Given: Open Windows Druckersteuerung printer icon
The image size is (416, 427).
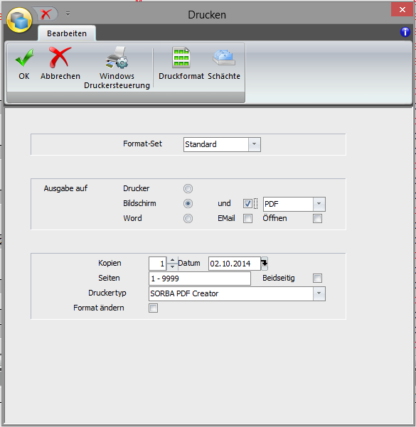Looking at the screenshot, I should pos(117,58).
